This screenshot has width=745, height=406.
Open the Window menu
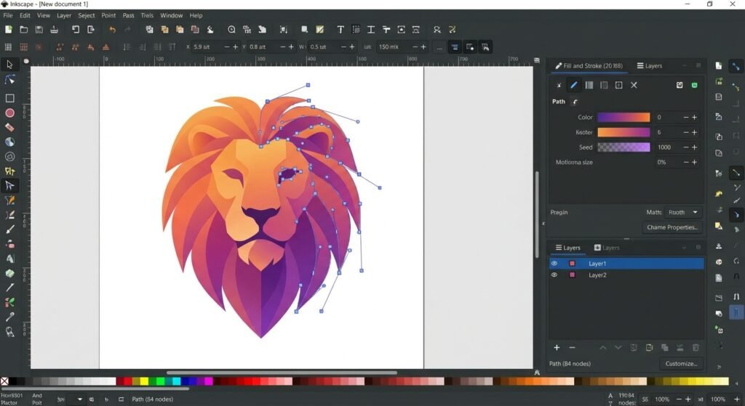pyautogui.click(x=172, y=15)
